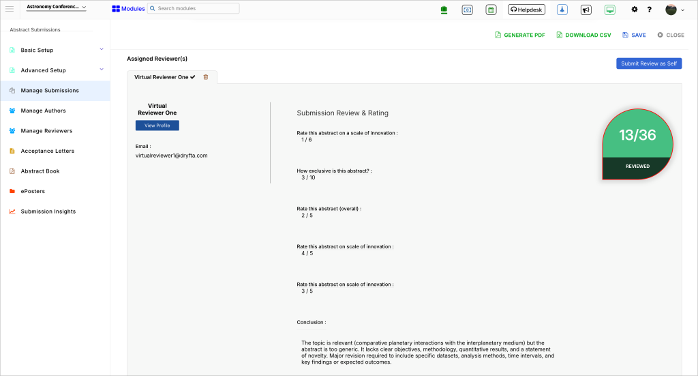Click the Abstract Submissions sidebar title
Screen dimensions: 698x376
click(x=35, y=30)
